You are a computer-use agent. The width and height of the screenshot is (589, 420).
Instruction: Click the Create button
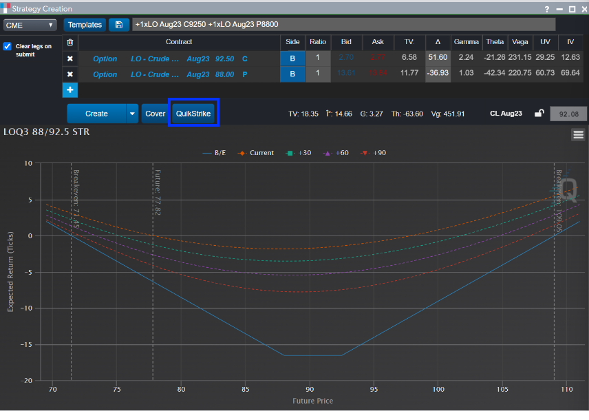click(x=96, y=114)
